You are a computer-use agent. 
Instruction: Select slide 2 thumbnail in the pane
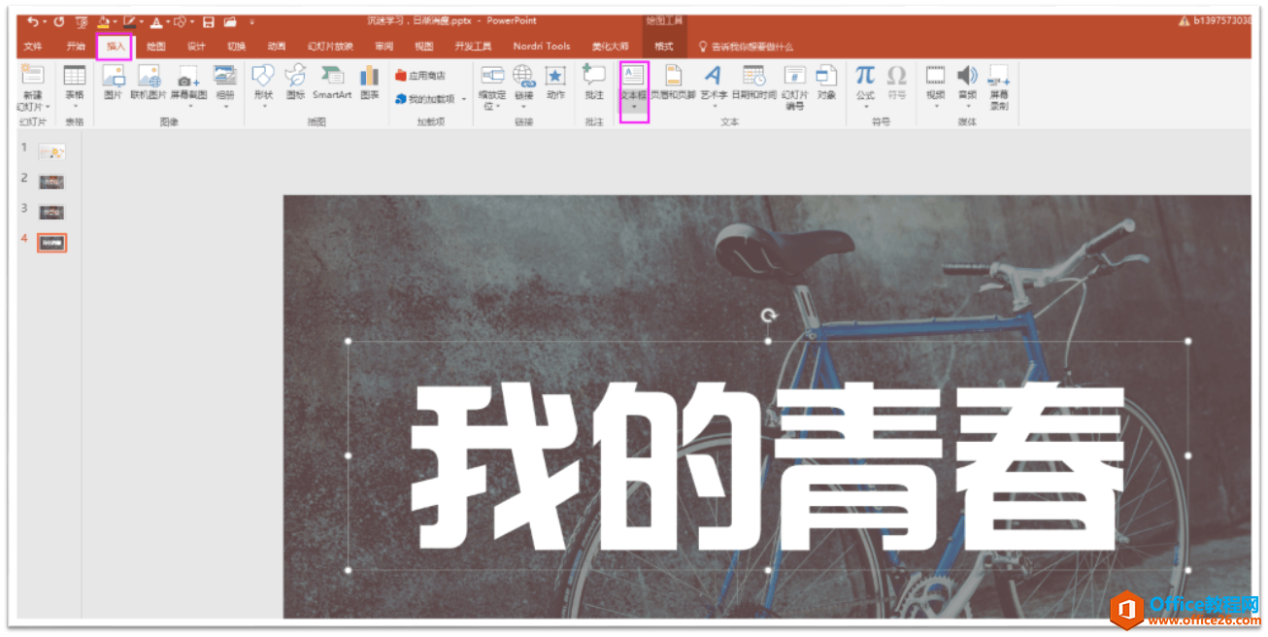[50, 181]
